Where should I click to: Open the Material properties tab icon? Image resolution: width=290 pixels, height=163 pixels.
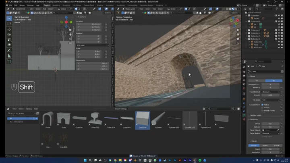244,120
